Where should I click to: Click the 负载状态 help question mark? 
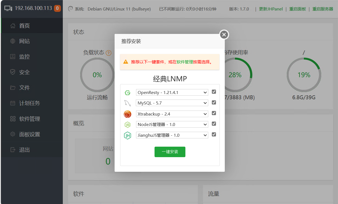coord(109,53)
